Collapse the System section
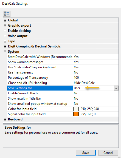121x158 pixels. pyautogui.click(x=5, y=52)
